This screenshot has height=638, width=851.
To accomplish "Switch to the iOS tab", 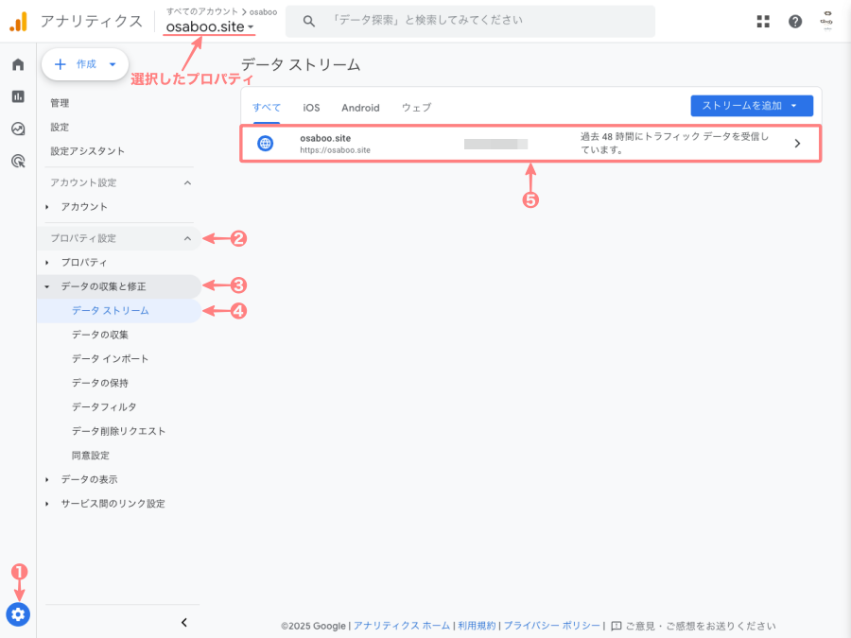I will point(311,108).
